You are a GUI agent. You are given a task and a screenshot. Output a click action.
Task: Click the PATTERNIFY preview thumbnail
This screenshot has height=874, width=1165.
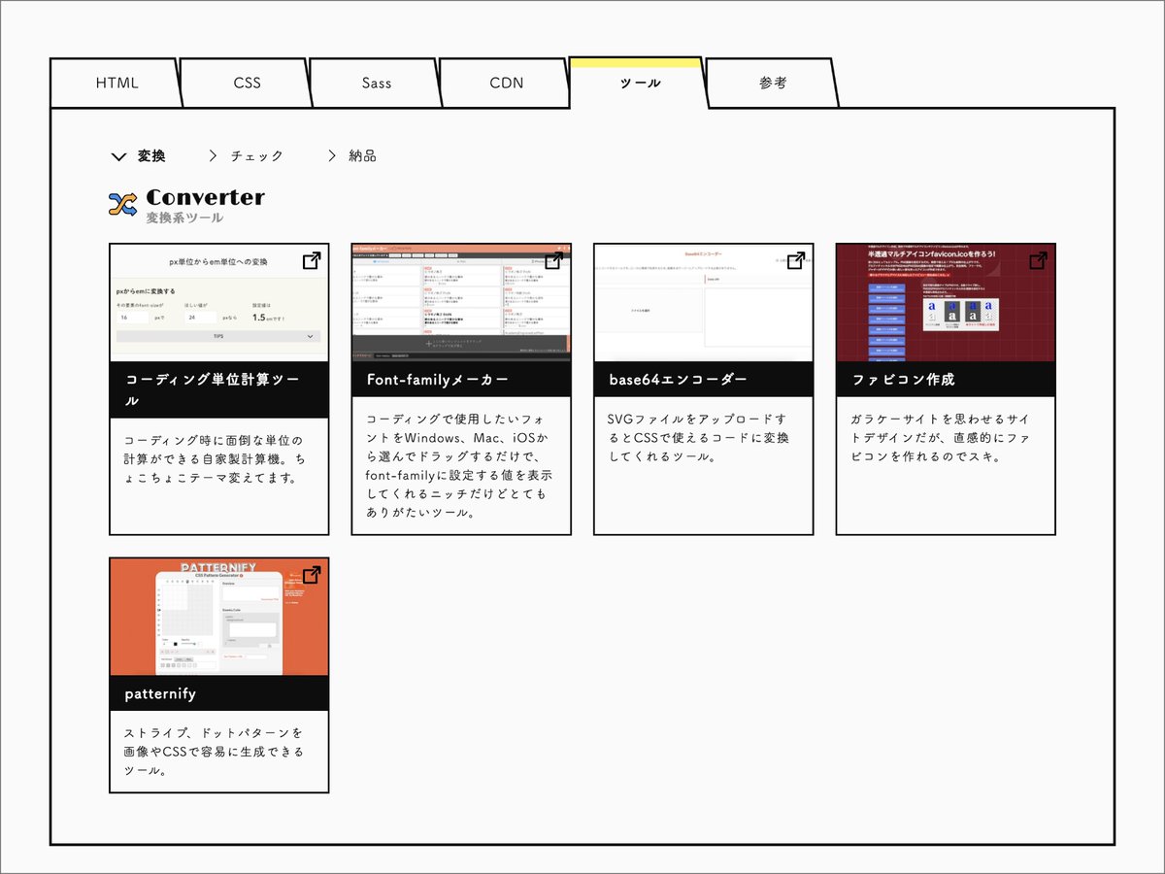click(x=218, y=617)
